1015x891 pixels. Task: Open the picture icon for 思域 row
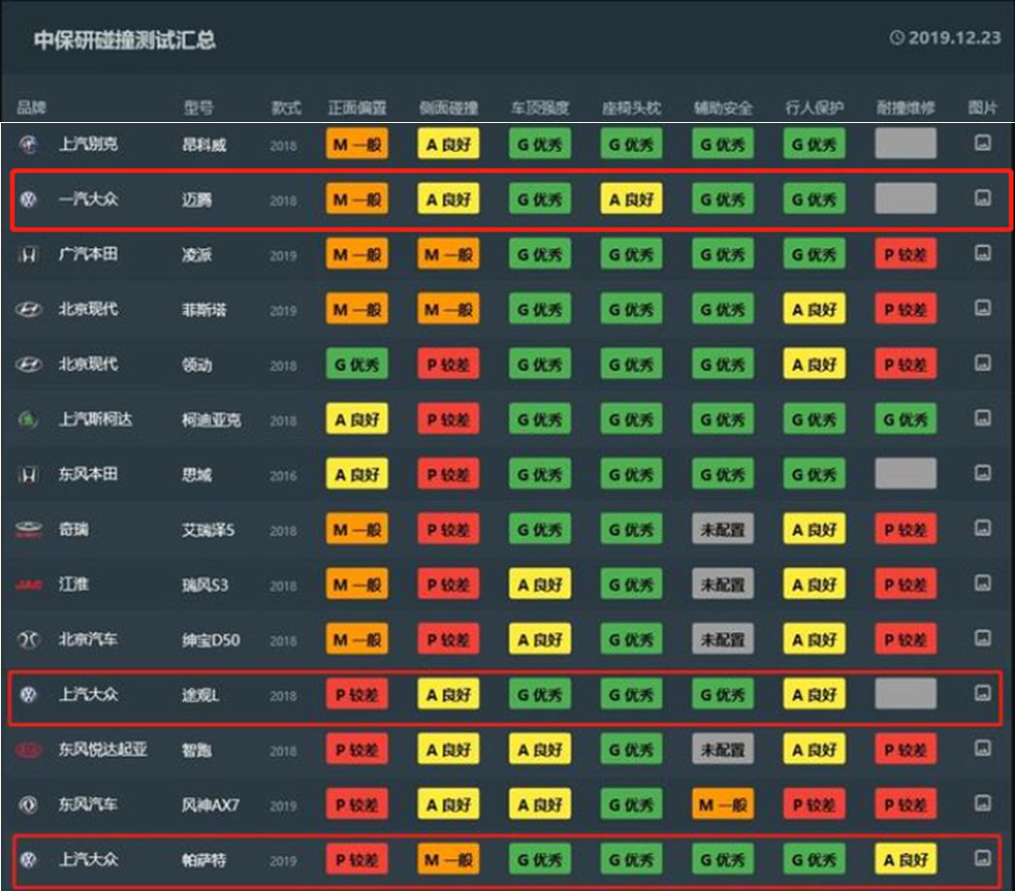click(982, 473)
